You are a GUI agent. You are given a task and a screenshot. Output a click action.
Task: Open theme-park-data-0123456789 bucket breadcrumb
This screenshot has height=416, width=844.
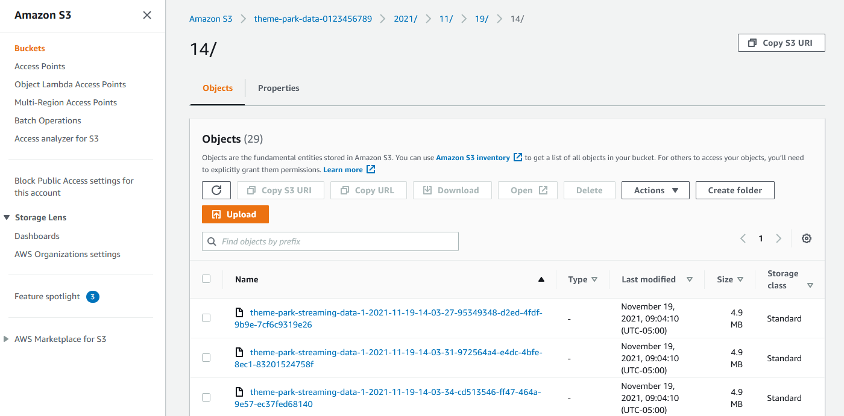(313, 19)
